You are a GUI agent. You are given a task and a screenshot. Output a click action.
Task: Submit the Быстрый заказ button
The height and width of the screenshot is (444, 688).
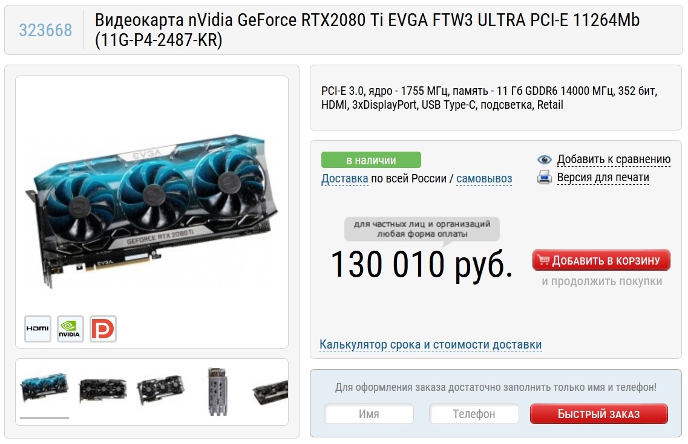click(x=599, y=414)
